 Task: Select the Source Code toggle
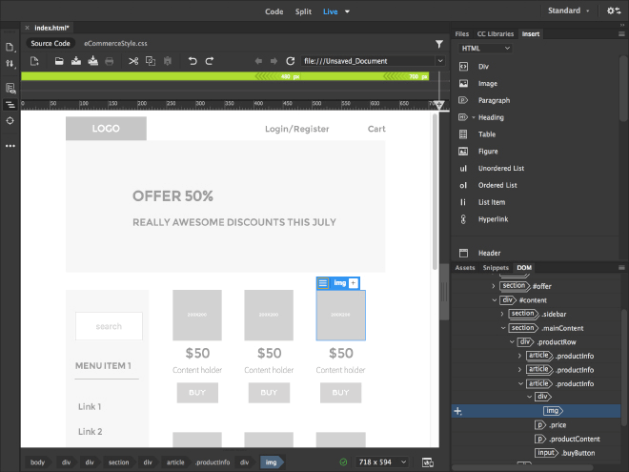[51, 43]
